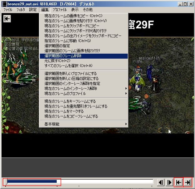Choose 選択範囲のインターレース解除を指定
The width and height of the screenshot is (195, 189).
click(84, 84)
